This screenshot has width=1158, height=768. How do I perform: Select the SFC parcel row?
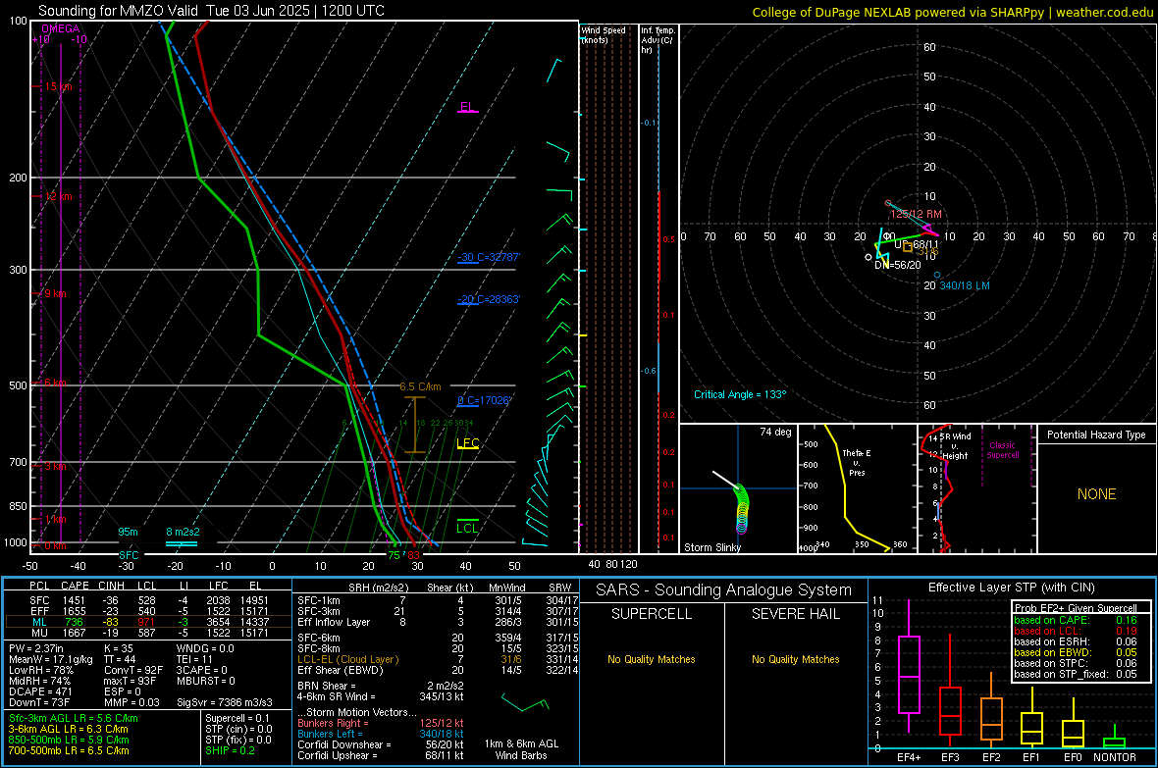point(148,600)
